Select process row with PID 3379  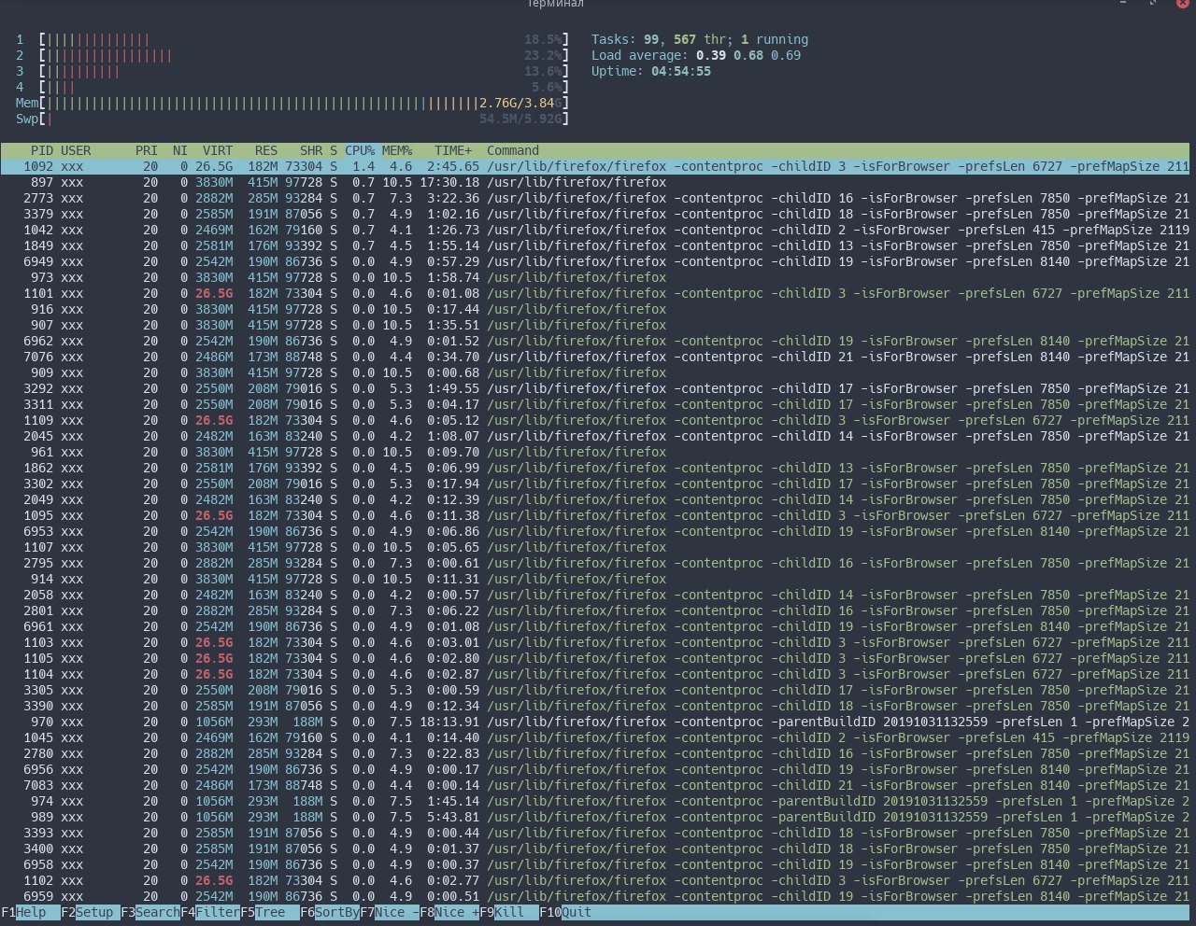[x=595, y=214]
